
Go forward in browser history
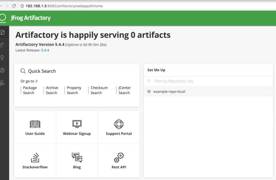[7, 6]
